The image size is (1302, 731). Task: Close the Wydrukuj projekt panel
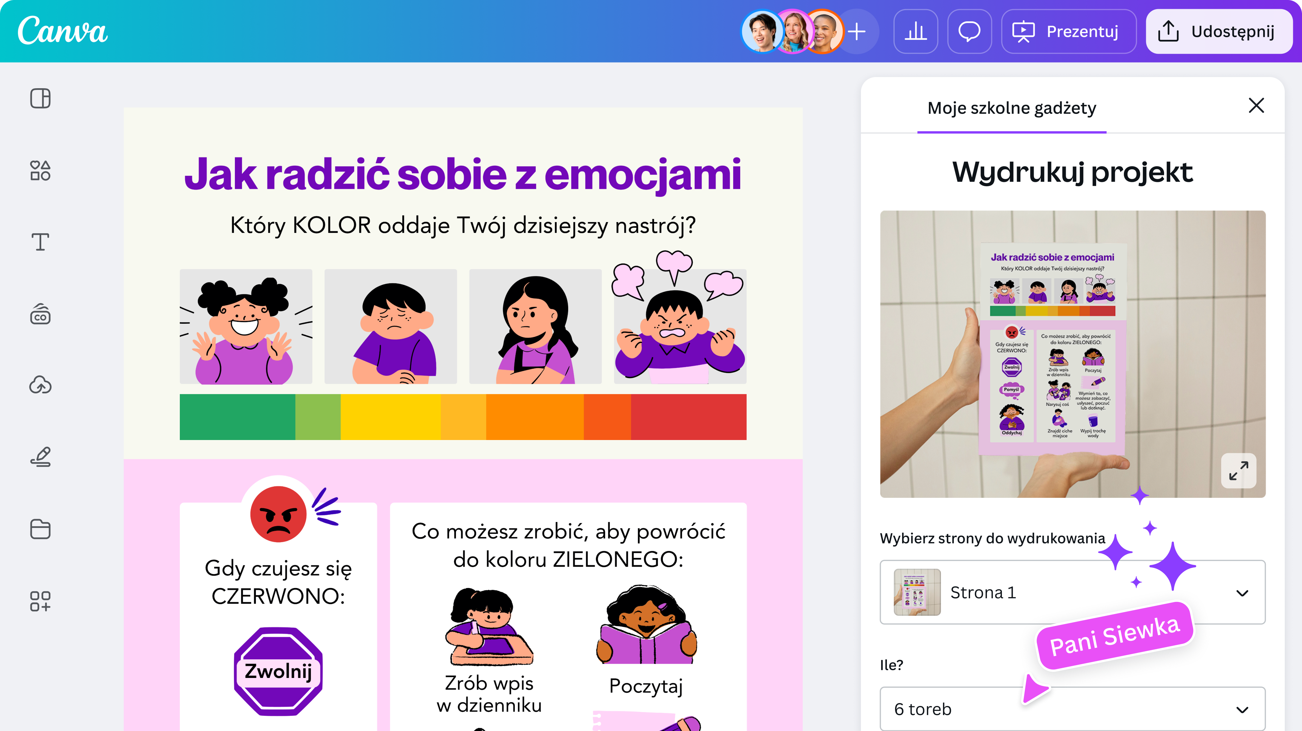tap(1256, 106)
